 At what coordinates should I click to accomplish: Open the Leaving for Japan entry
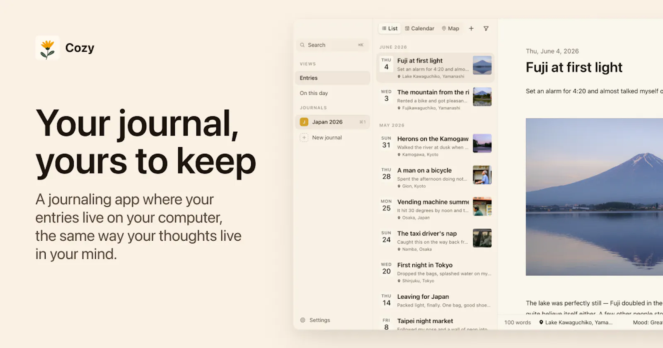point(436,301)
